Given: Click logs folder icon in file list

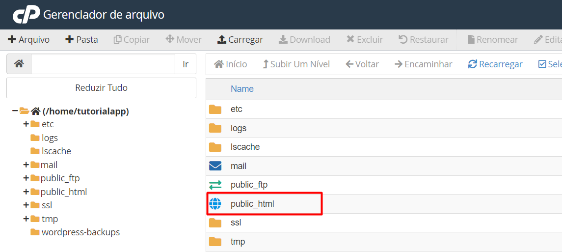Looking at the screenshot, I should pos(215,128).
